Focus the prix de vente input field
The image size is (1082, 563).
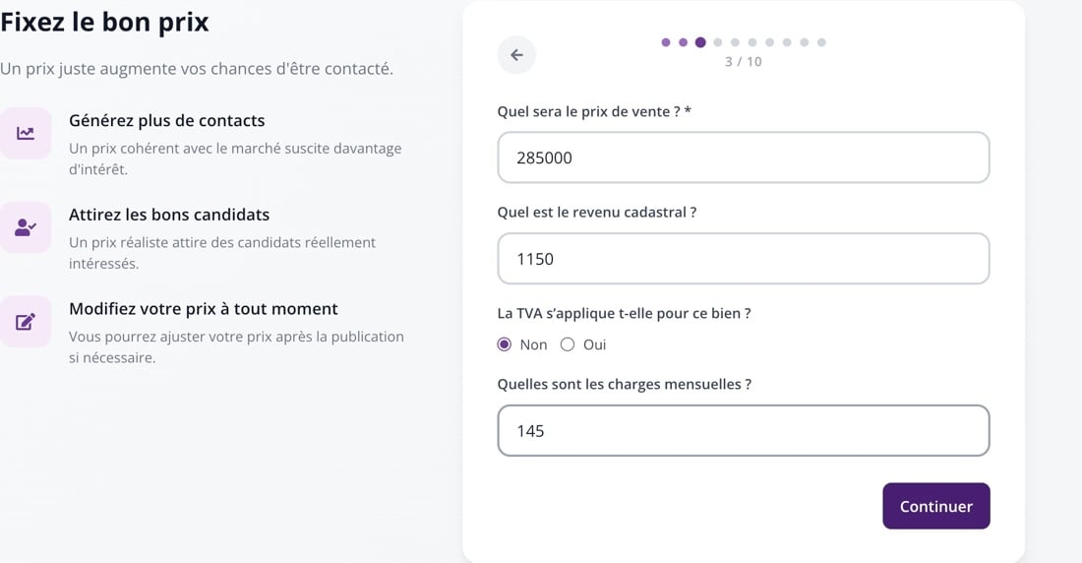[744, 157]
